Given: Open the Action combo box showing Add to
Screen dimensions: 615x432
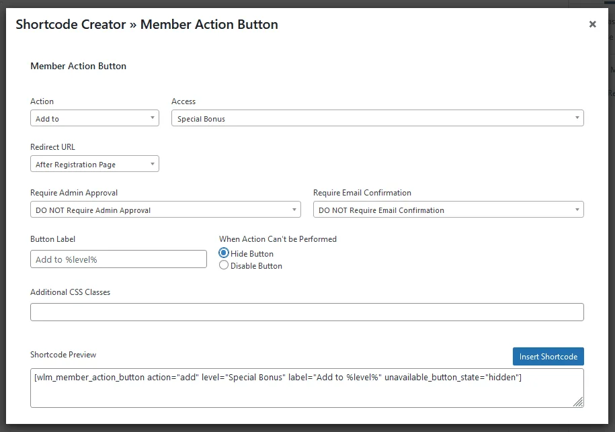Looking at the screenshot, I should coord(94,118).
